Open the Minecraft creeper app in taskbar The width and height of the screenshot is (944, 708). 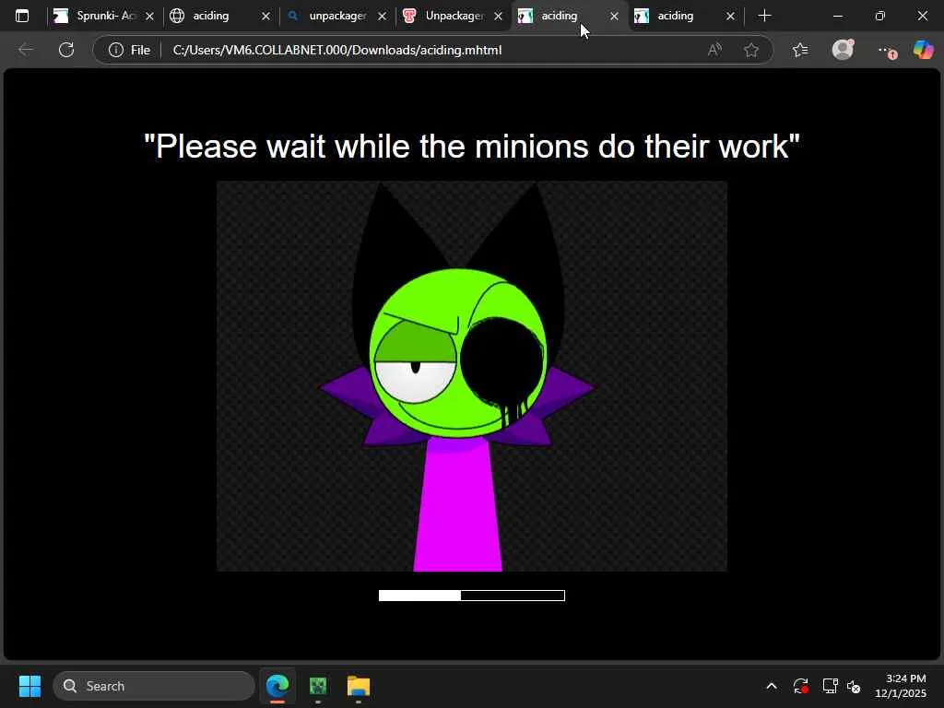click(318, 686)
